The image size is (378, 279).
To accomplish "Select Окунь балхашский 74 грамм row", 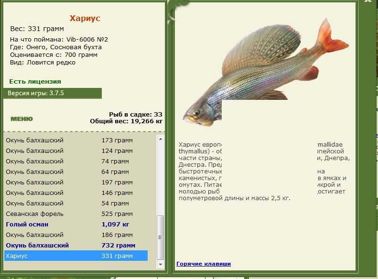I will (x=76, y=161).
